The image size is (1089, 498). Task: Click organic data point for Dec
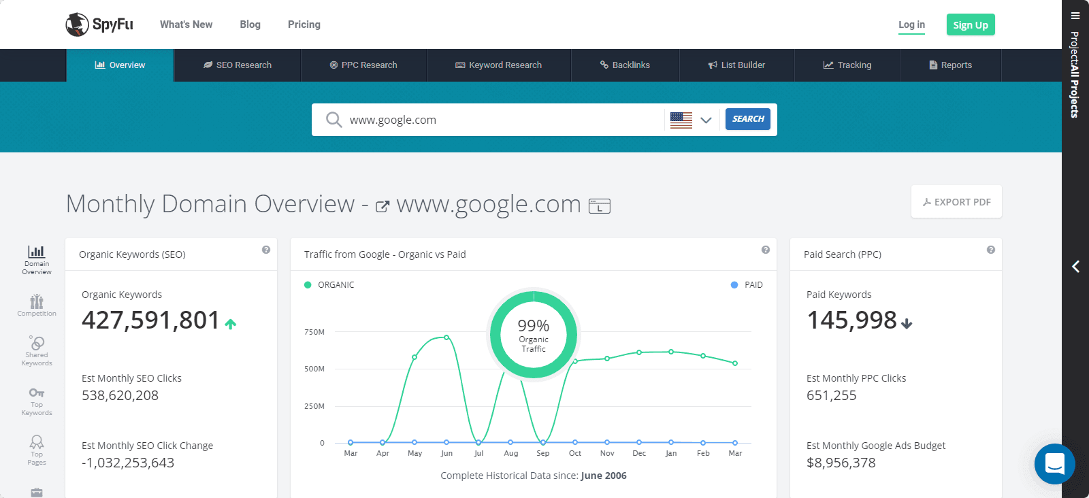(639, 352)
